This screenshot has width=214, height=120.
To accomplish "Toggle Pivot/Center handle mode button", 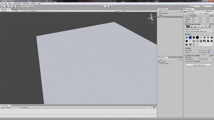I will [x=25, y=6].
